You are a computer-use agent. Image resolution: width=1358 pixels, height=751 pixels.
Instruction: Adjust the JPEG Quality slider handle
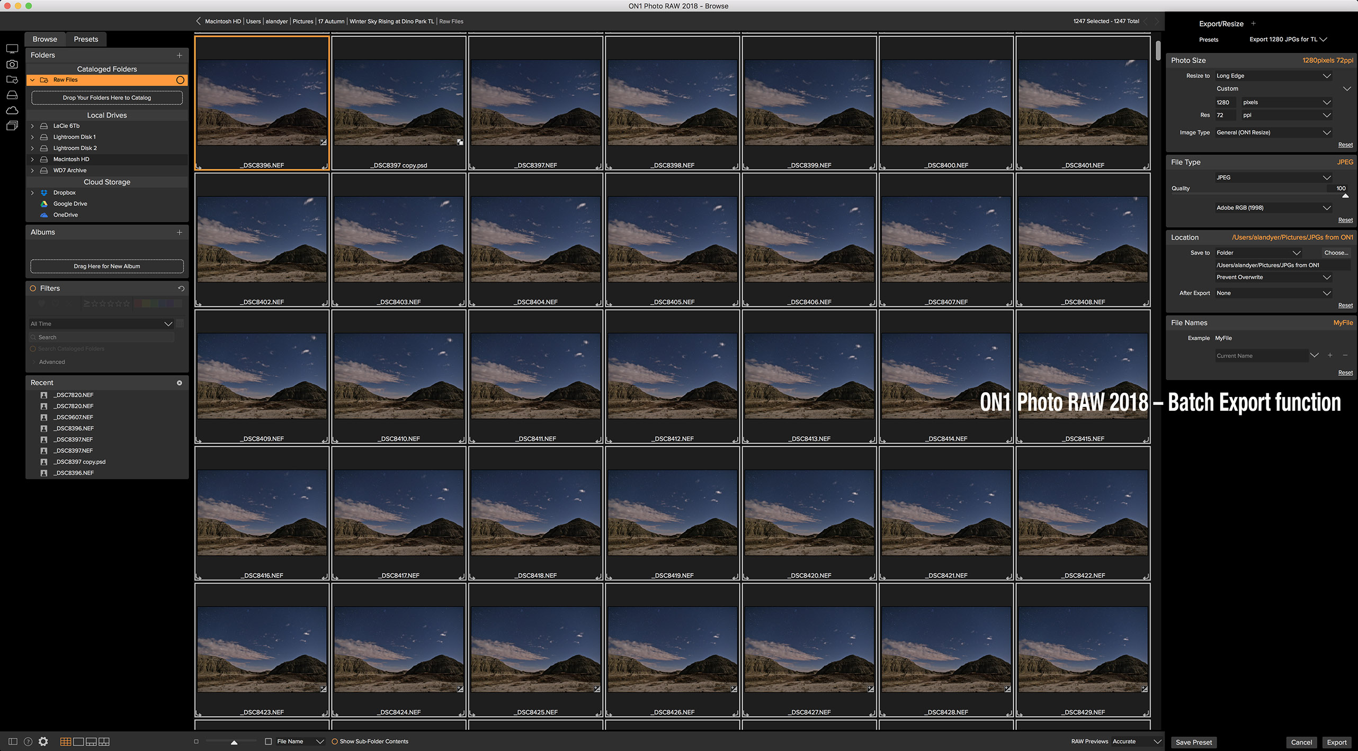1345,196
